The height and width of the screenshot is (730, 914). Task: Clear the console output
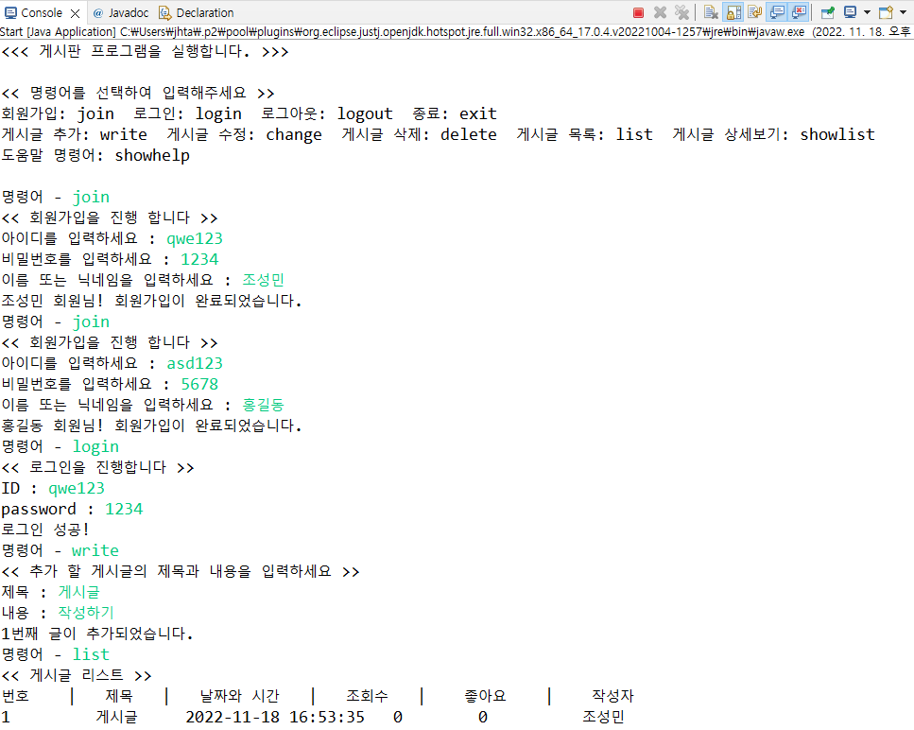pos(711,12)
